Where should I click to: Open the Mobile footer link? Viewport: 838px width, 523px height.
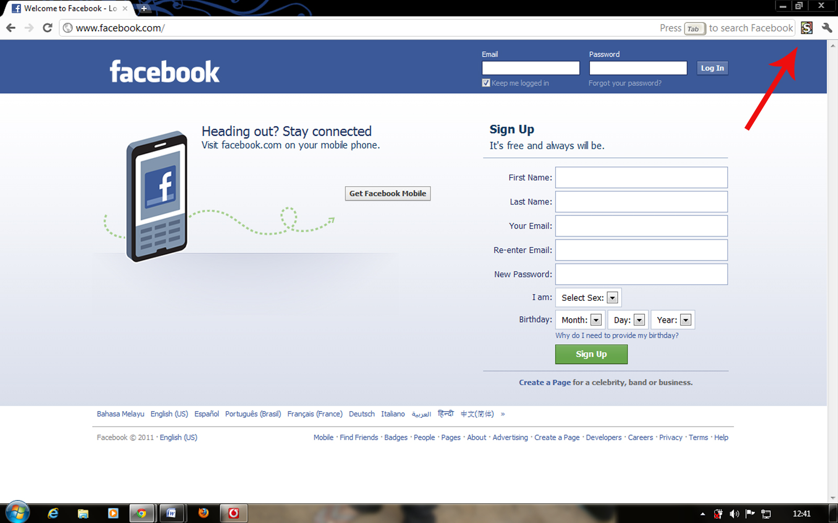[324, 437]
